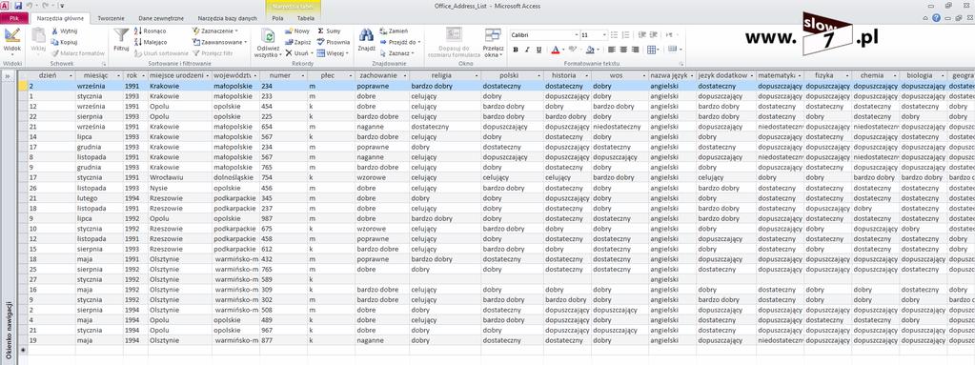Open the Zaawansowane dropdown

(x=220, y=42)
